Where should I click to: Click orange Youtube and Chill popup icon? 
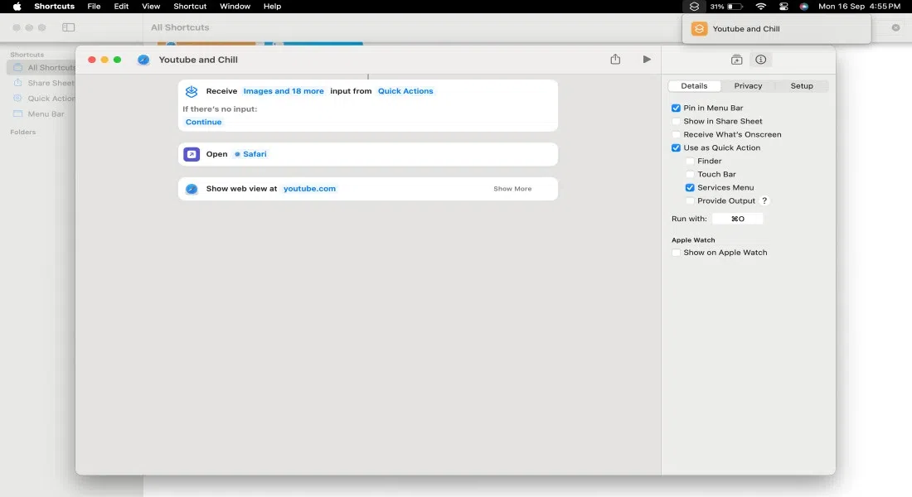(699, 28)
